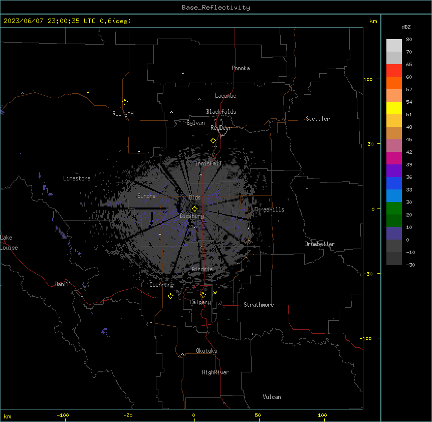Image resolution: width=432 pixels, height=422 pixels.
Task: Click the Airdrie city label
Action: 202,269
